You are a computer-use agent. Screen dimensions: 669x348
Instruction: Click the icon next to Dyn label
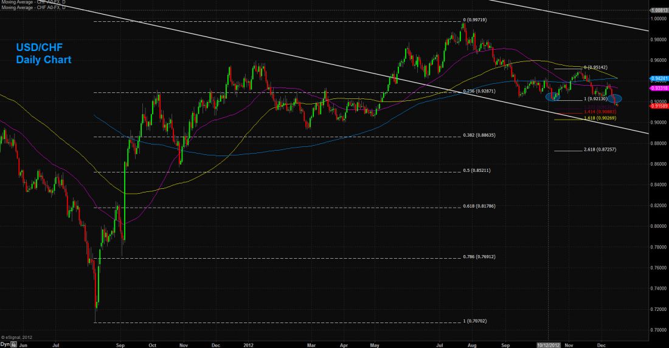pyautogui.click(x=15, y=343)
